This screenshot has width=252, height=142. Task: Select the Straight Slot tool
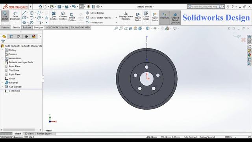24,22
